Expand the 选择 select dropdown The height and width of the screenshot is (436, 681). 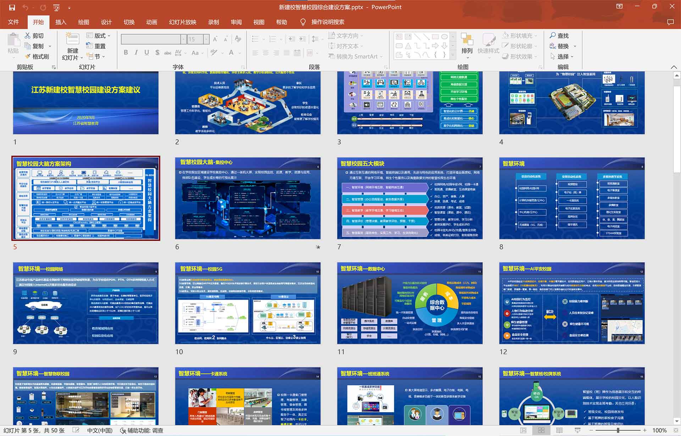[572, 57]
